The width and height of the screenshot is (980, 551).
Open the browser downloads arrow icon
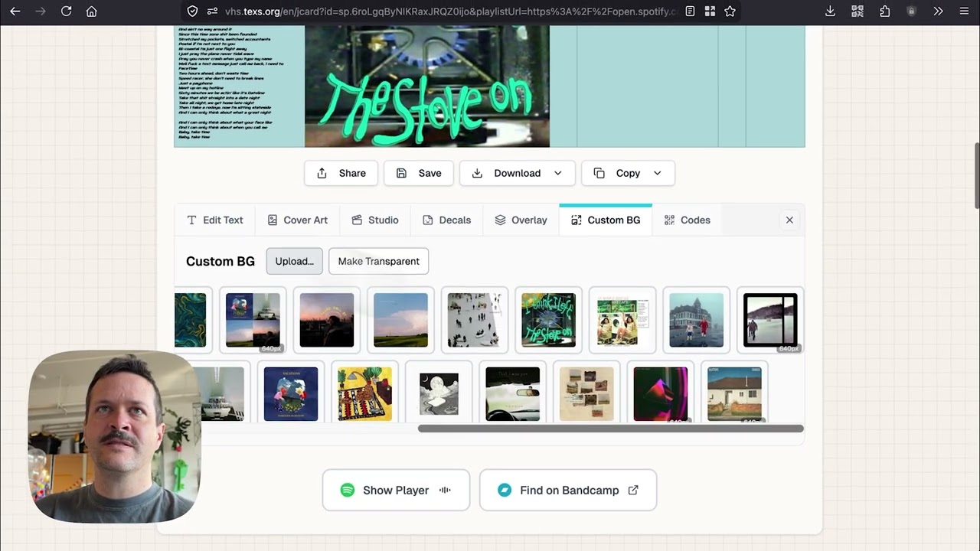[830, 11]
